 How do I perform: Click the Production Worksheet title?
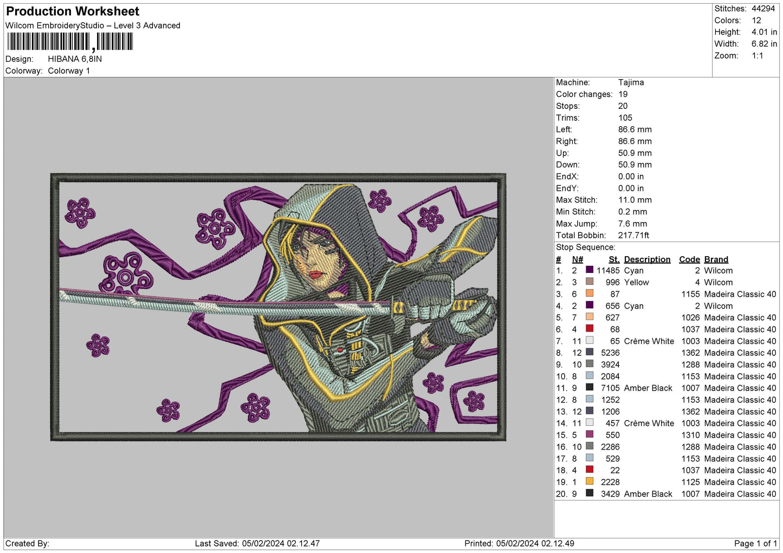[x=73, y=11]
